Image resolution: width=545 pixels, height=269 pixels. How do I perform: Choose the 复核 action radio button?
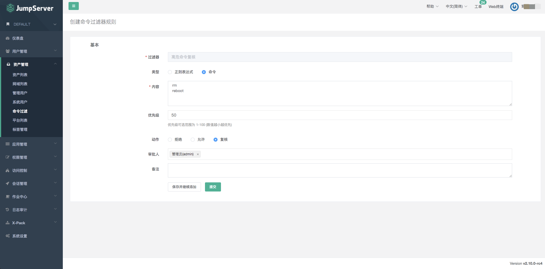pos(216,140)
